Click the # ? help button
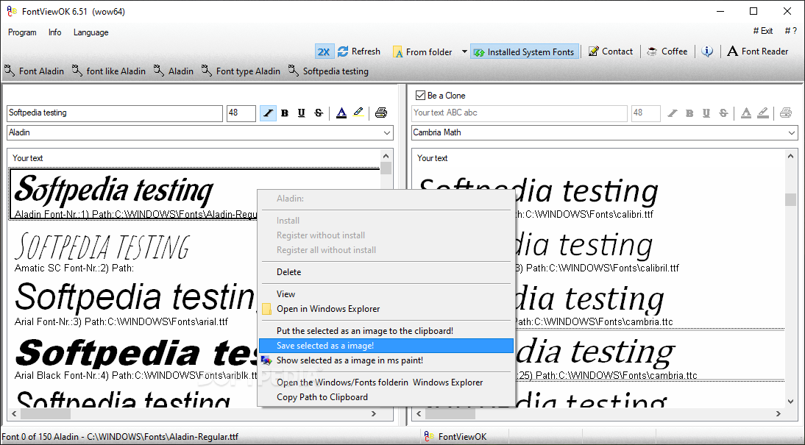 [790, 31]
